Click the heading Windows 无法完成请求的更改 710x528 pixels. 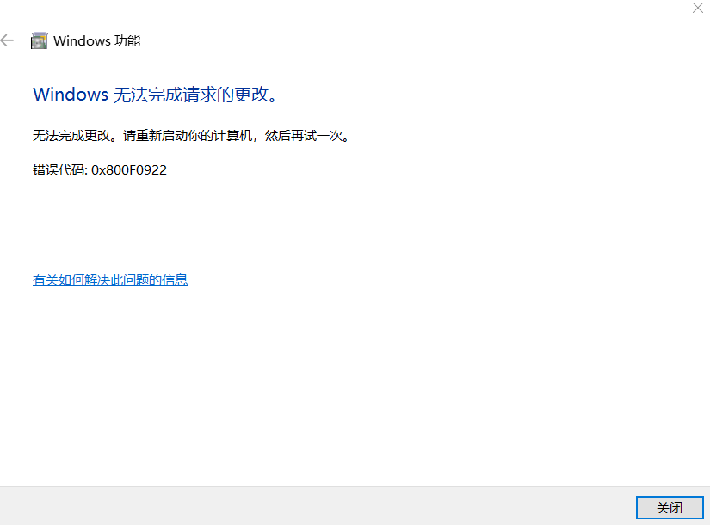155,94
